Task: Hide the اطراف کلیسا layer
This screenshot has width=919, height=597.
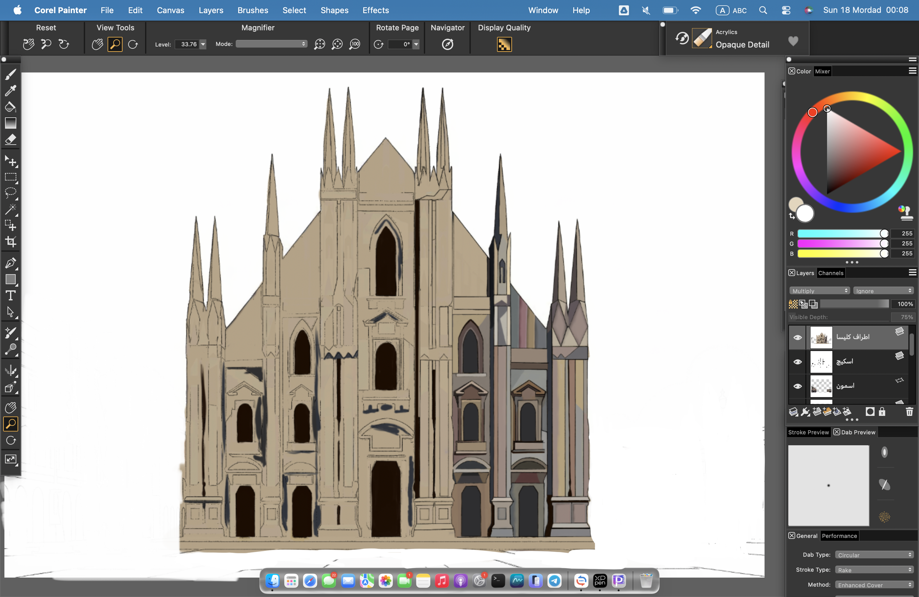Action: point(798,337)
